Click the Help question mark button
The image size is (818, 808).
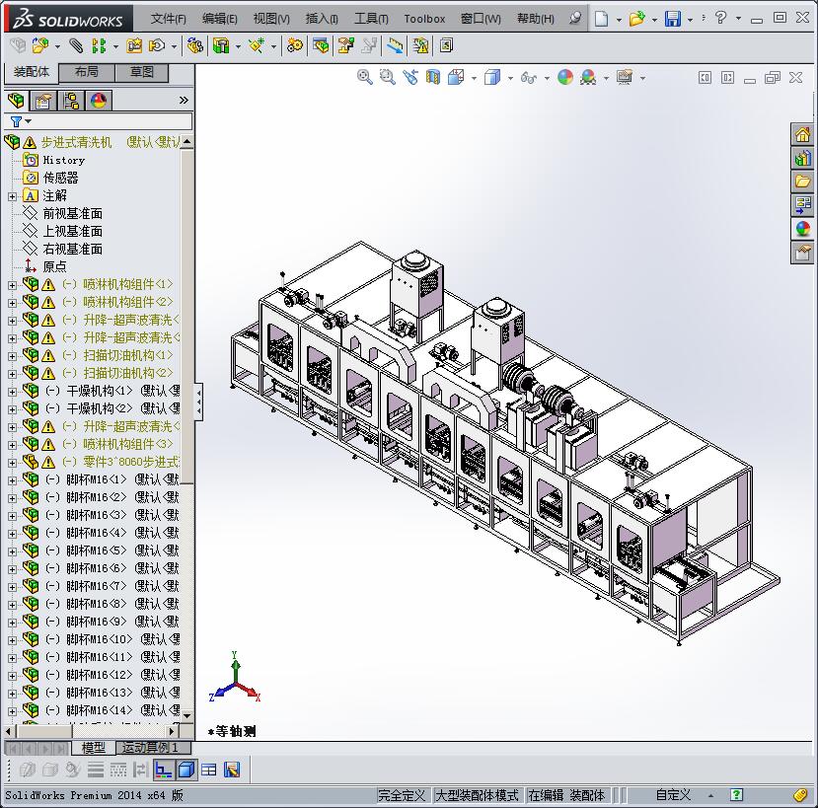pyautogui.click(x=721, y=18)
